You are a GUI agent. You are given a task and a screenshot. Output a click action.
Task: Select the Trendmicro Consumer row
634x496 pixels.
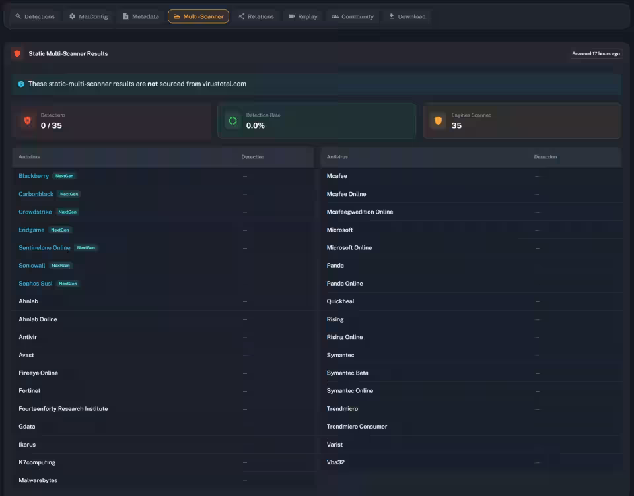coord(472,427)
